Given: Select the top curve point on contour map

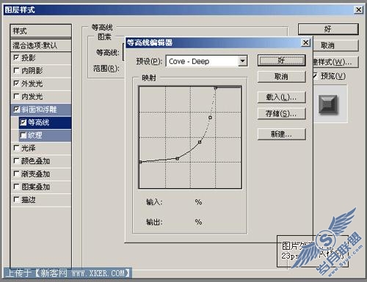Looking at the screenshot, I should click(216, 88).
